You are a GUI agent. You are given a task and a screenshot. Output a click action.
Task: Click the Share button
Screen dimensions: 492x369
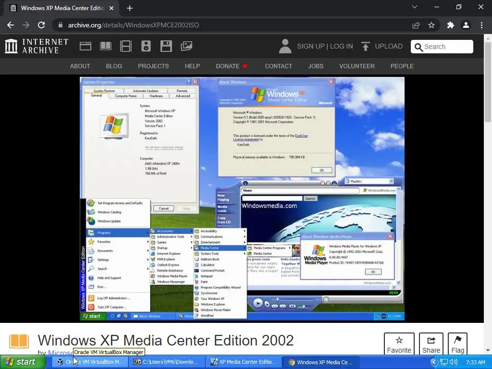431,344
